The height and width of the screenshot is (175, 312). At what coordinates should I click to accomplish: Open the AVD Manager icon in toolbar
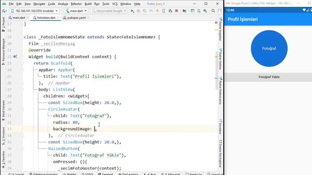(199, 11)
